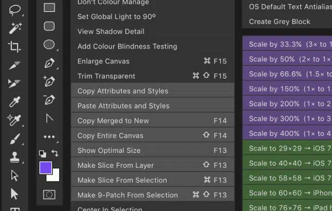Select the Magic Wand tool
The height and width of the screenshot is (211, 332).
coord(15,28)
